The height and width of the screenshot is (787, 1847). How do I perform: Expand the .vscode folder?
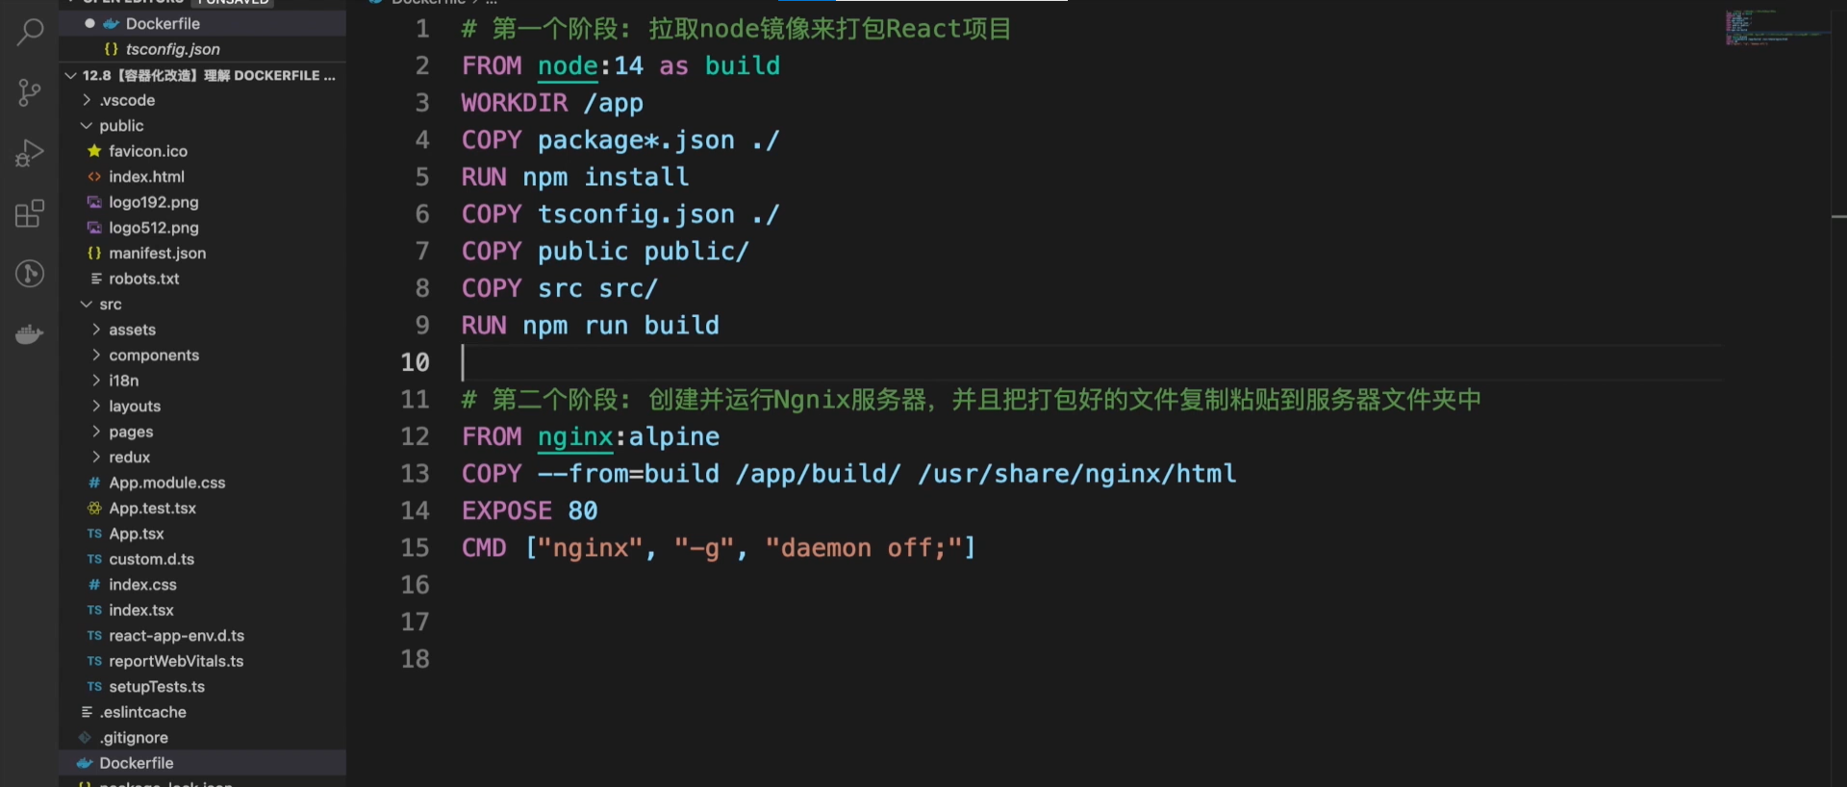pyautogui.click(x=127, y=100)
